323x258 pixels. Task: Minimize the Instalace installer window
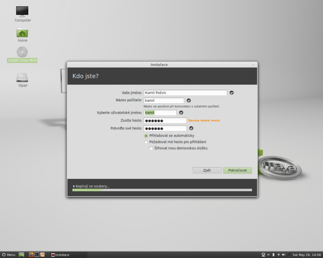point(253,65)
